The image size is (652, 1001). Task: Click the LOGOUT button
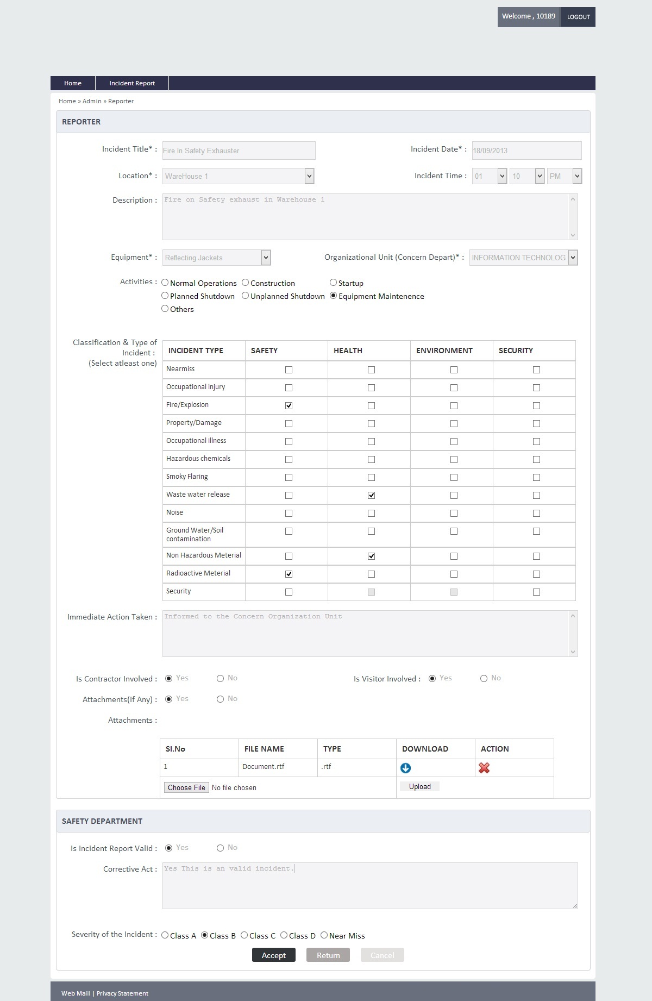(578, 17)
